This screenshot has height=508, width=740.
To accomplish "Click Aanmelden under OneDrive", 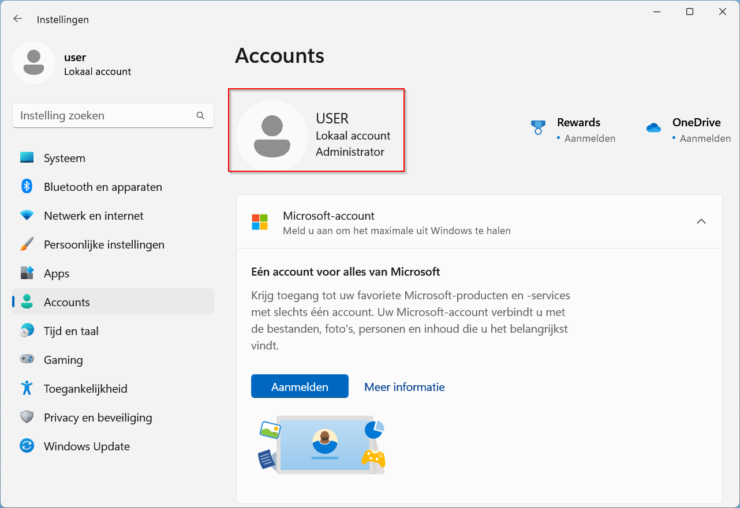I will [x=705, y=138].
